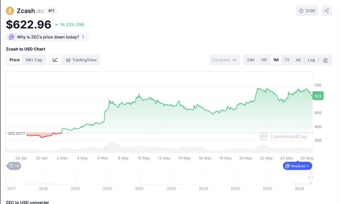
Task: Click the 700 y-axis label
Action: [x=318, y=85]
